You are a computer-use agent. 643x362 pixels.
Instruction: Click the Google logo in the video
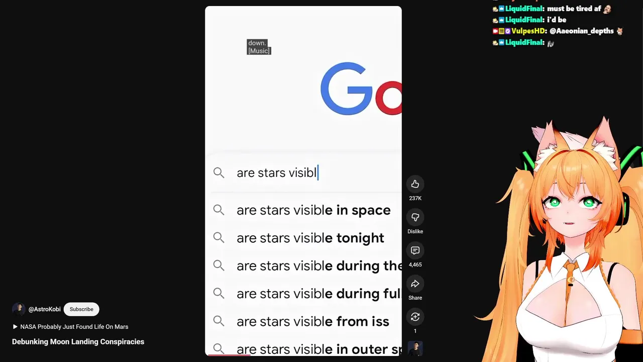click(361, 88)
